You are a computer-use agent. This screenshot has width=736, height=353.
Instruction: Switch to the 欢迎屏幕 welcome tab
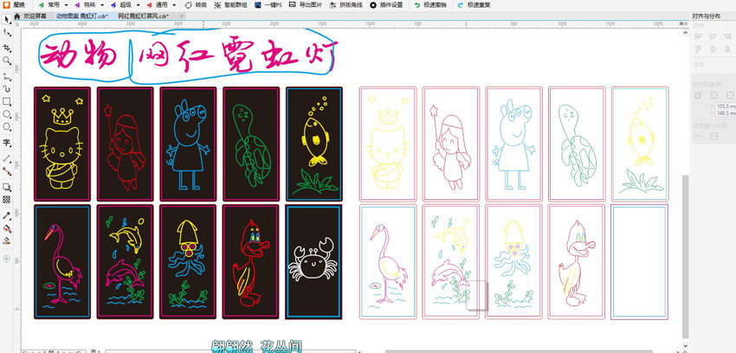[x=34, y=16]
